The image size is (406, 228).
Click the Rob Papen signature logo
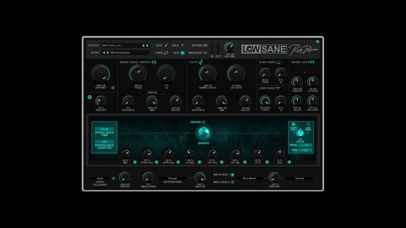click(303, 49)
